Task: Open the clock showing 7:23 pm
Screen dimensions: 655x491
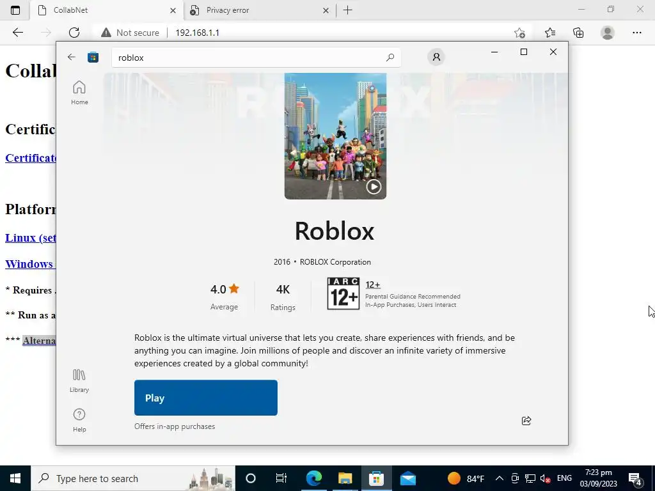Action: click(598, 478)
